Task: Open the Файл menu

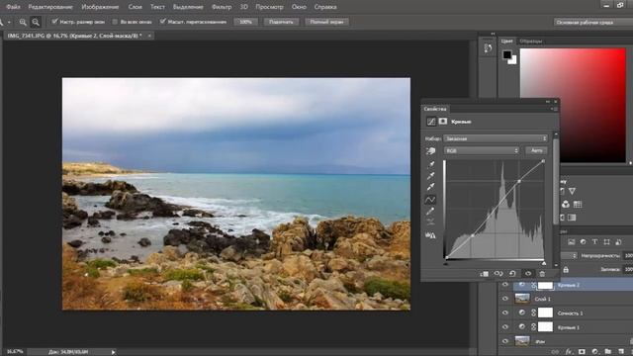Action: pyautogui.click(x=13, y=7)
